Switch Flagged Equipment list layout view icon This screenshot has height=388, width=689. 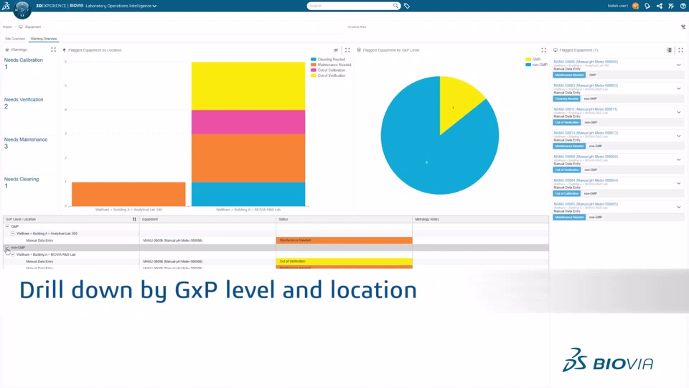coord(669,50)
